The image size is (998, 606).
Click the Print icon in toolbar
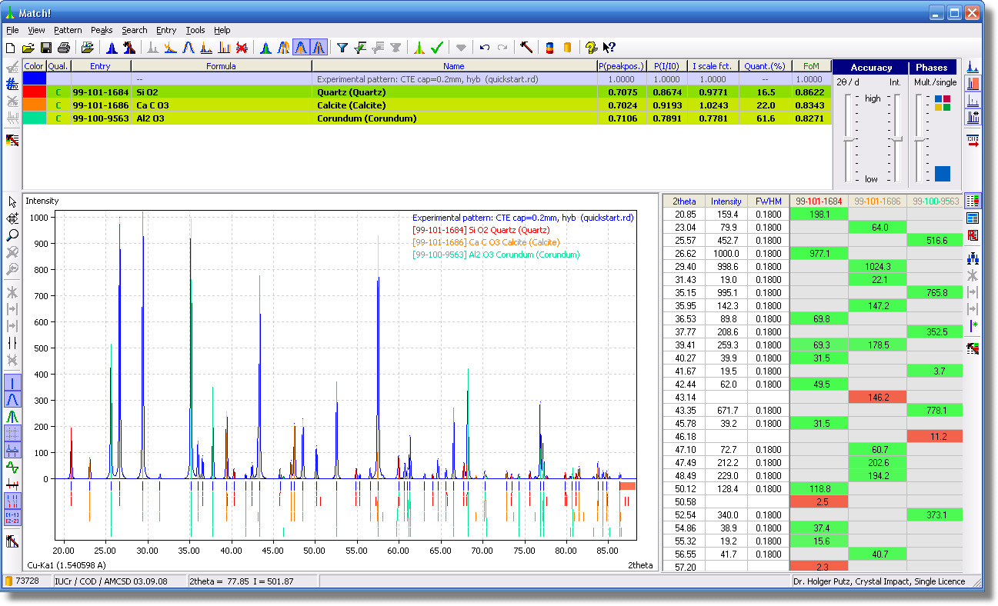point(64,48)
